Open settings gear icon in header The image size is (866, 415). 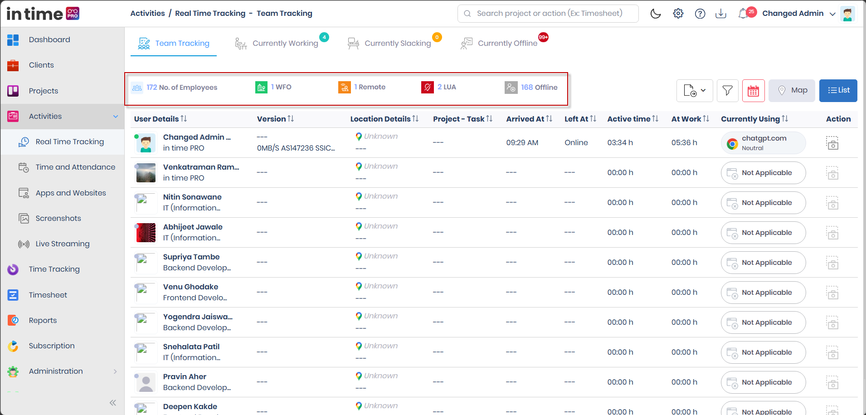[x=678, y=14]
